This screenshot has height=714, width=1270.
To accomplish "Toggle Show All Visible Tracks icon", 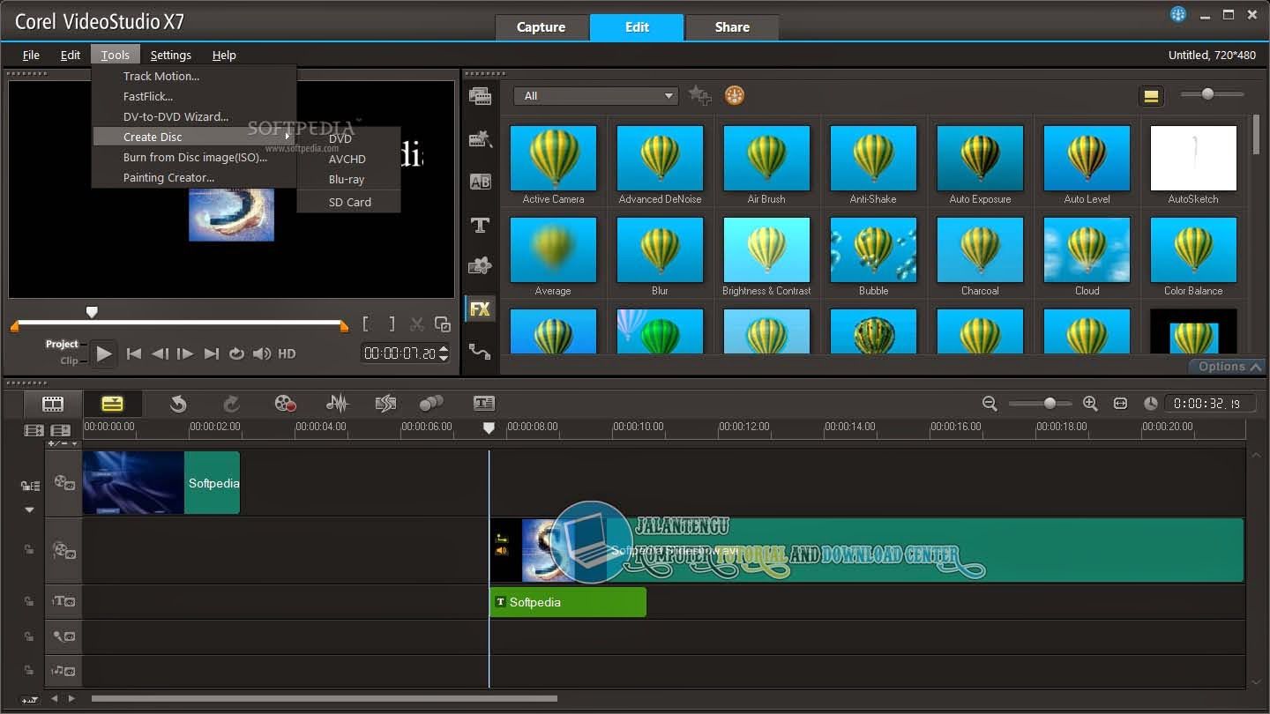I will coord(34,431).
